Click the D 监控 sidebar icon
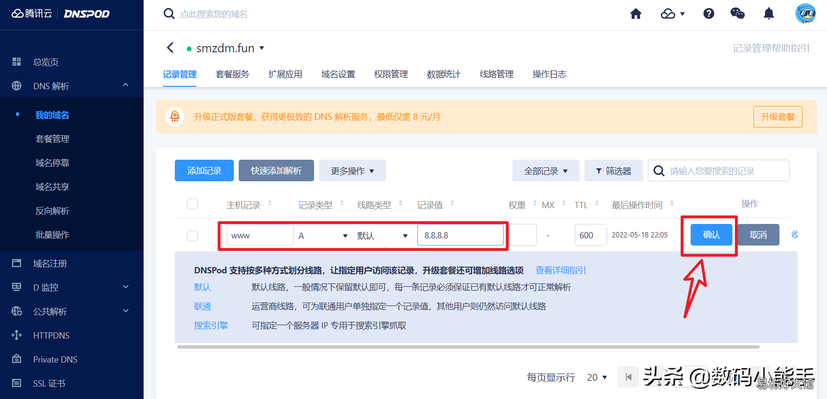Image resolution: width=827 pixels, height=399 pixels. 17,287
